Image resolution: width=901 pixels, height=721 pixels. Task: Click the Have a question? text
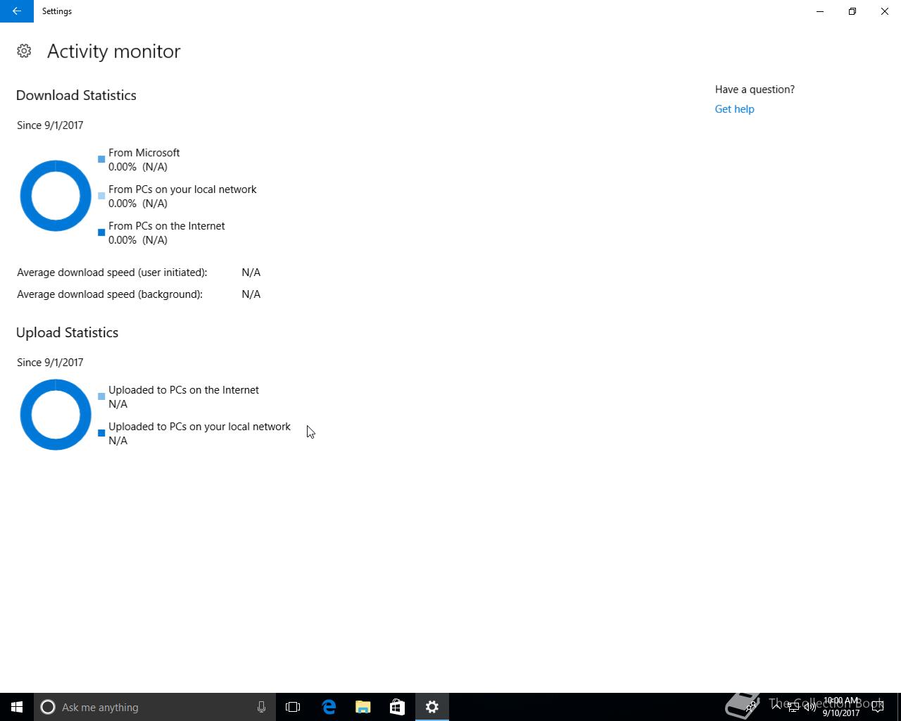point(755,89)
